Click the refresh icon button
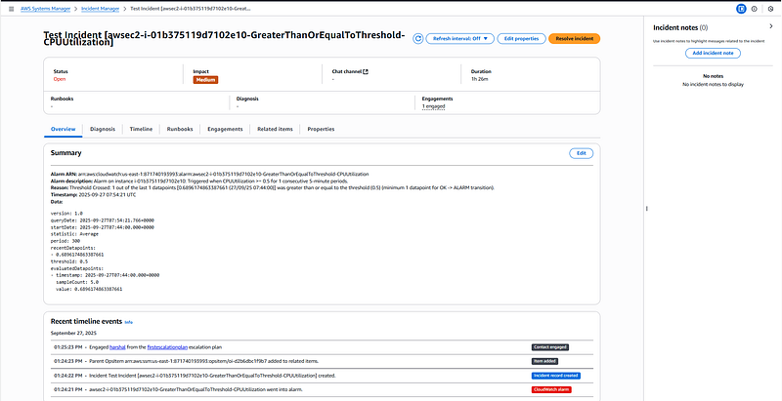This screenshot has height=401, width=782. (418, 39)
